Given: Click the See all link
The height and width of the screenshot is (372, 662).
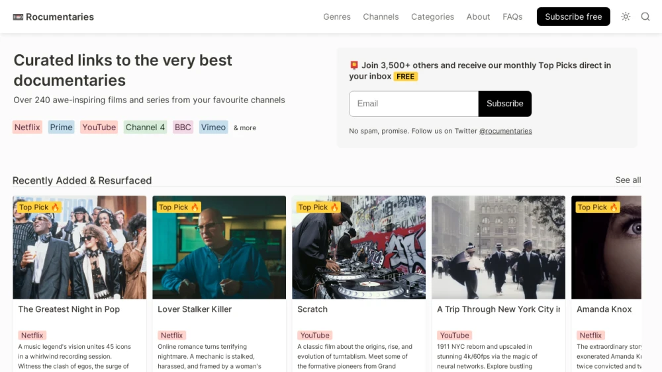Looking at the screenshot, I should point(628,180).
